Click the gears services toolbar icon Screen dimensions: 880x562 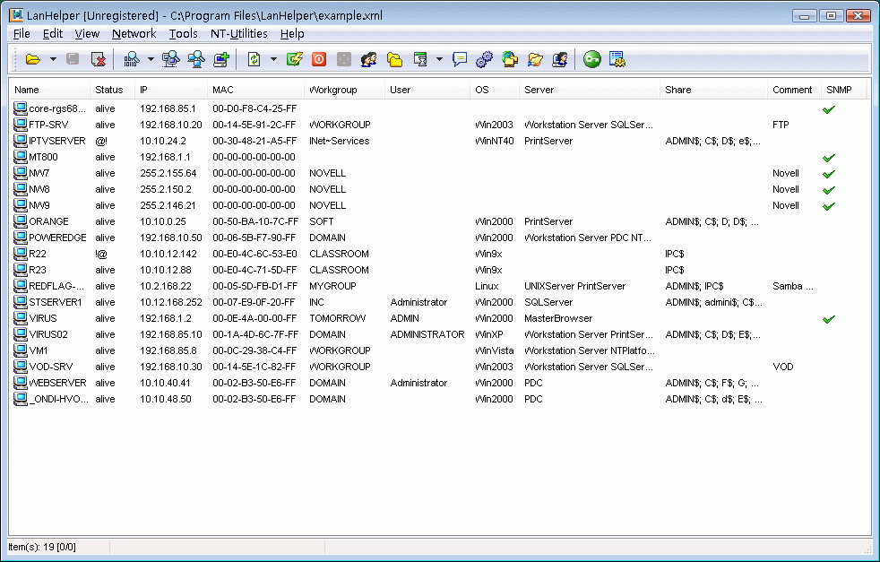coord(485,60)
